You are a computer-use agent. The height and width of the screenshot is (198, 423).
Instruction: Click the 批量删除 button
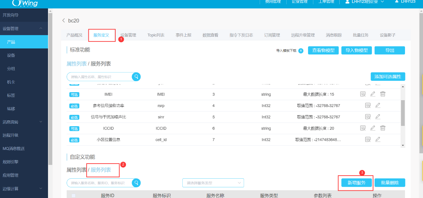tap(390, 183)
